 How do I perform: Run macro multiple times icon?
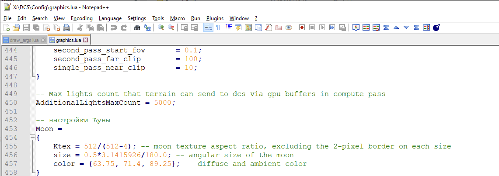332,28
